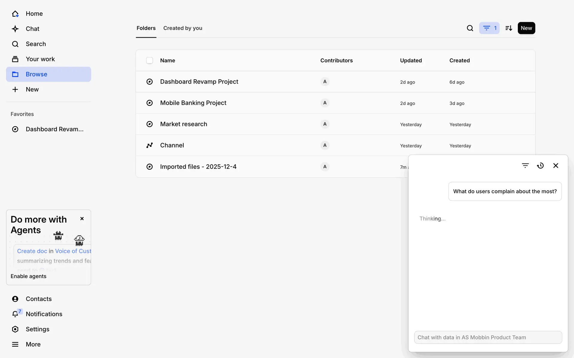Viewport: 574px width, 358px height.
Task: Select the Folders tab
Action: [x=146, y=28]
